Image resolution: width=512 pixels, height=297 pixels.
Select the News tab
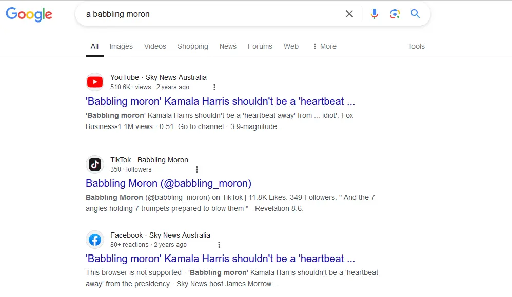(228, 46)
